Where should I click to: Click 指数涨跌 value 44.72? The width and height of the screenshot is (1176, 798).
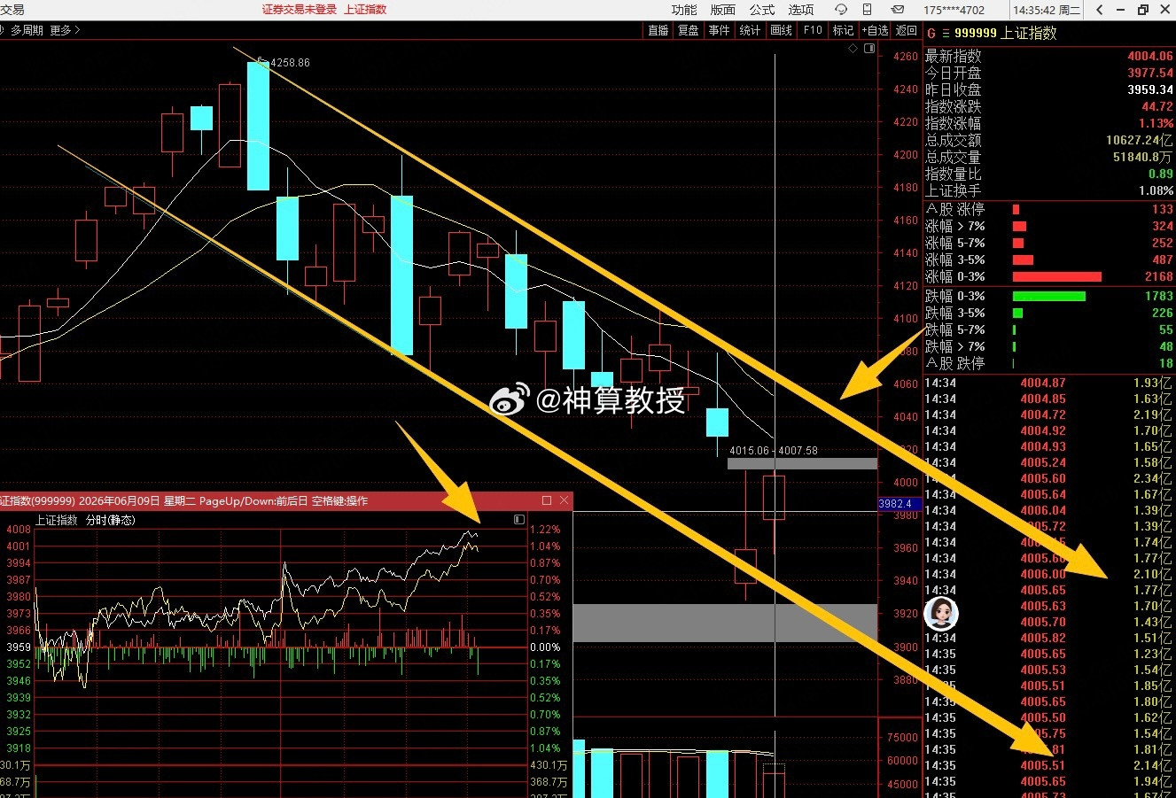coord(1157,106)
